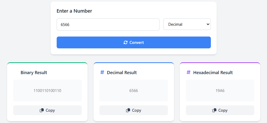Click the hexadecimal output value 19A6
This screenshot has height=123, width=267.
coord(220,91)
